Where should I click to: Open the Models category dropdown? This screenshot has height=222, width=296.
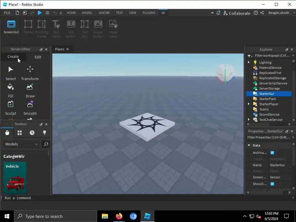click(21, 144)
